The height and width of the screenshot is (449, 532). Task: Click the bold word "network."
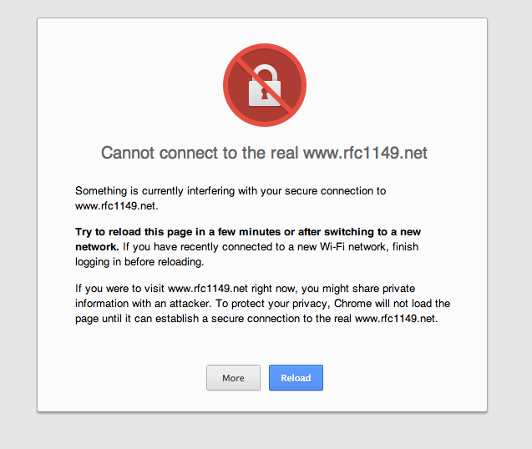(x=98, y=248)
